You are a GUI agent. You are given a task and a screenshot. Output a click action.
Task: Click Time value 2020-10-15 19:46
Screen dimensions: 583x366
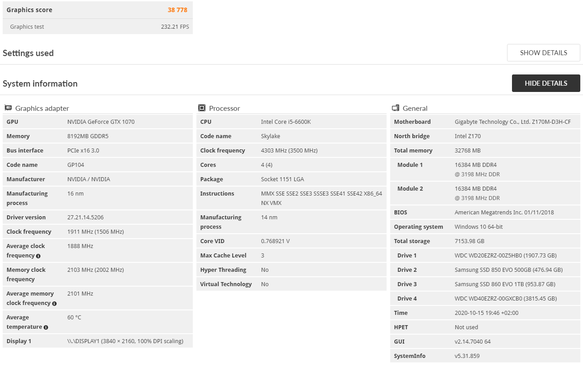pos(486,313)
